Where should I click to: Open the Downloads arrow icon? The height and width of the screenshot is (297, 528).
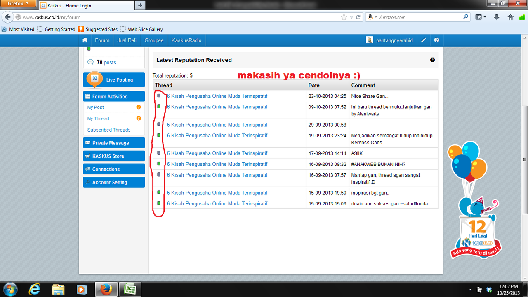coord(497,17)
